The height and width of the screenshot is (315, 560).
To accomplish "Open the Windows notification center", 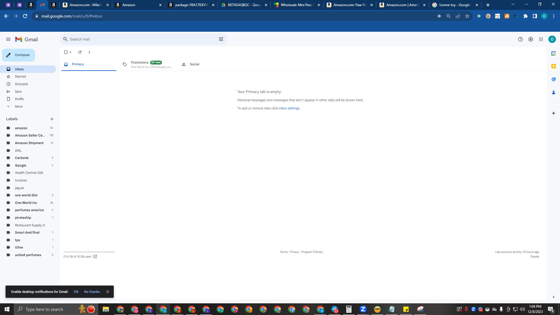I will (x=551, y=309).
